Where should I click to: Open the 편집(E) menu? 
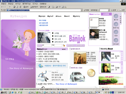pos(11,4)
